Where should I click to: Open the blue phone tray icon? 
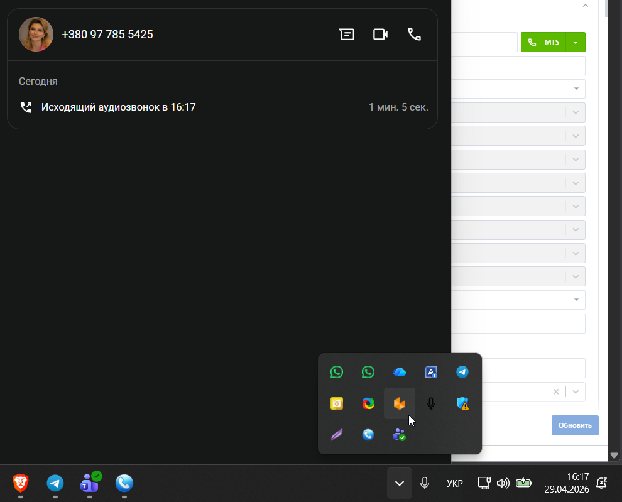click(368, 435)
